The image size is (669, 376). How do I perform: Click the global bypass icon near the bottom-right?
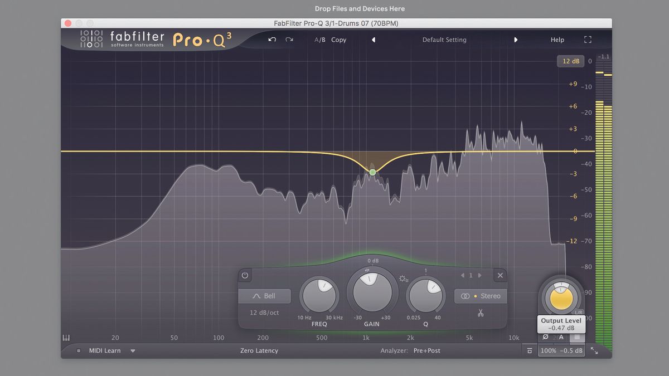coord(529,350)
